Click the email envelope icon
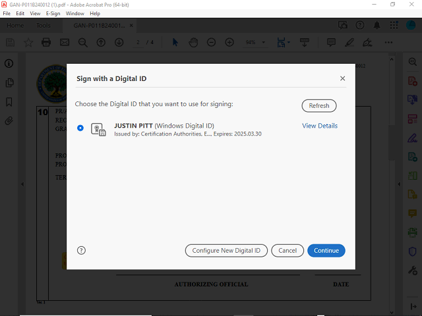The width and height of the screenshot is (422, 316). click(x=65, y=42)
